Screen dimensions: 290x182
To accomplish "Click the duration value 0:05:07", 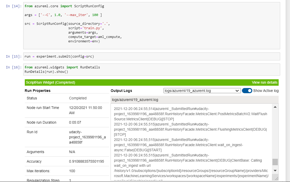I will [x=75, y=122].
